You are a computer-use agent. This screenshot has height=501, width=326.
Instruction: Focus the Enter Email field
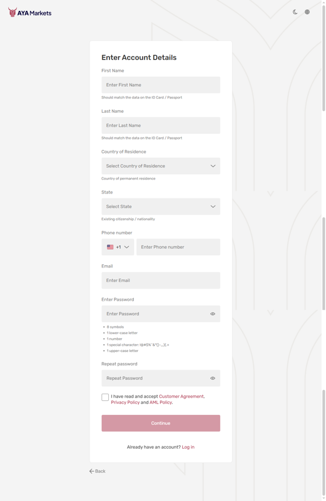[x=161, y=281]
